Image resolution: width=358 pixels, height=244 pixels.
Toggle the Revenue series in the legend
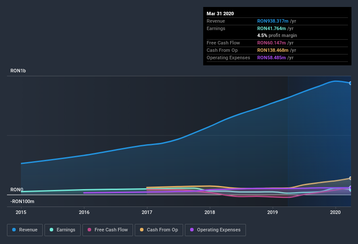point(25,230)
